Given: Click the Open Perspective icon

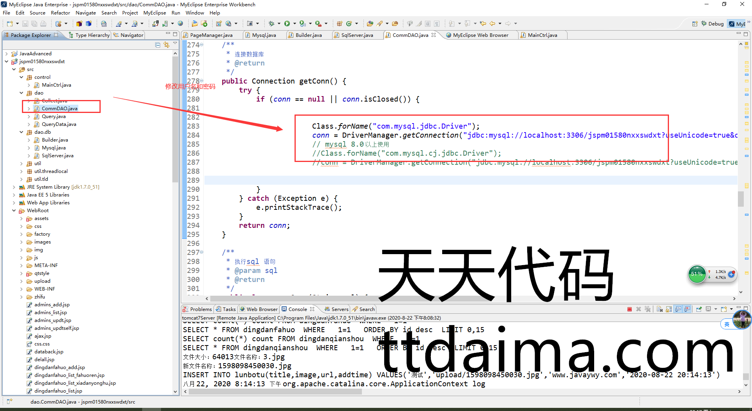Looking at the screenshot, I should click(x=695, y=24).
